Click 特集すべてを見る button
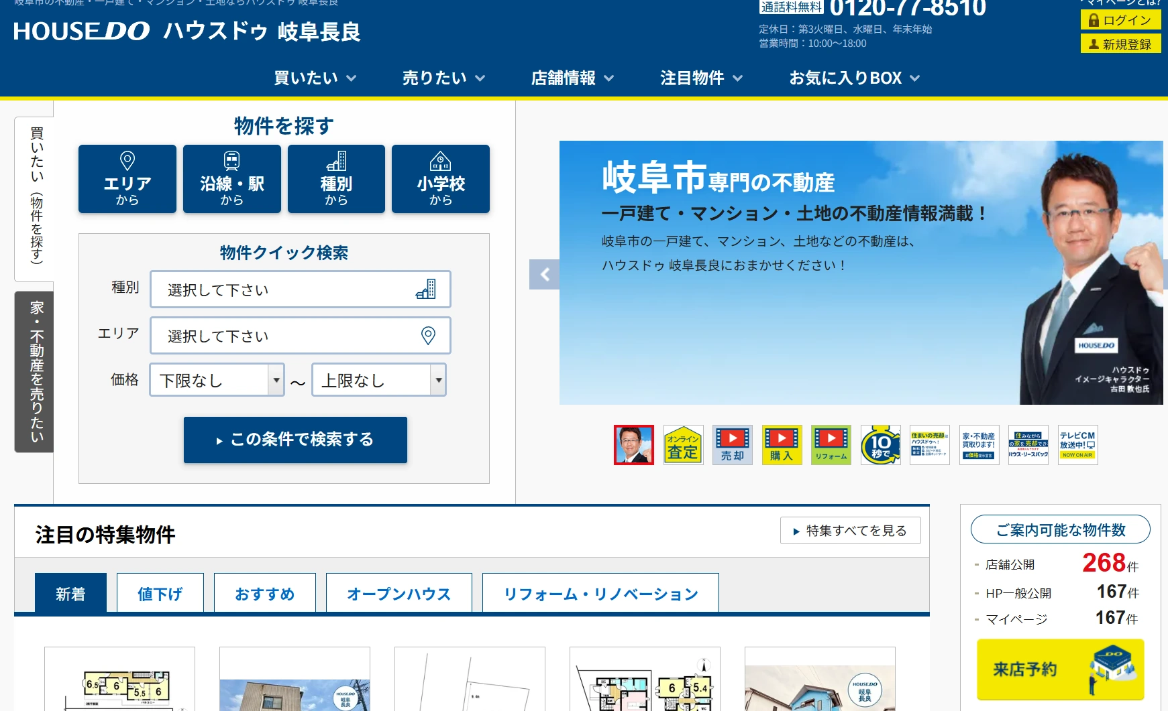 point(850,531)
